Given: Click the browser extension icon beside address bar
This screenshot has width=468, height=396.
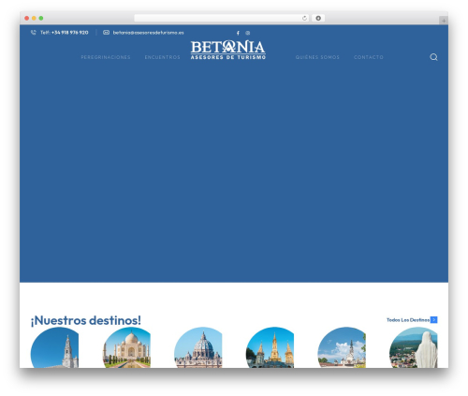Looking at the screenshot, I should [x=318, y=18].
